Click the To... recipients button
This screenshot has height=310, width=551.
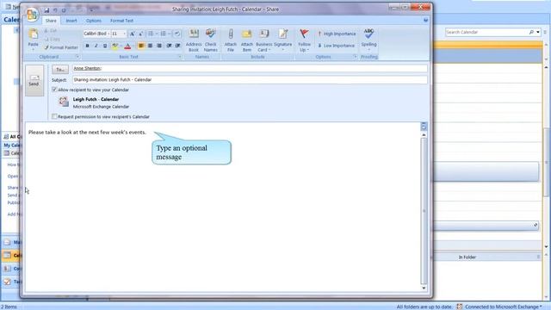(x=60, y=70)
